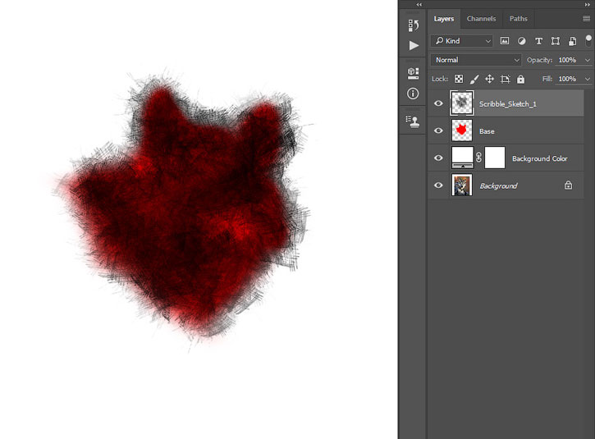Open the Kind filter dropdown
The width and height of the screenshot is (595, 439).
(461, 41)
